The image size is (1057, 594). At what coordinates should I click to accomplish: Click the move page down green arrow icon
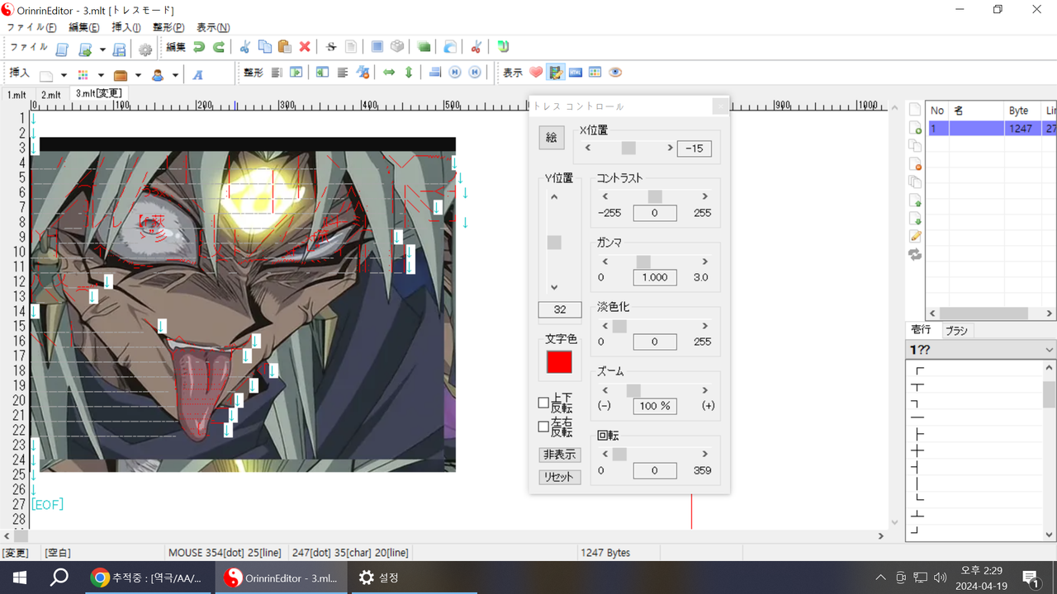915,219
